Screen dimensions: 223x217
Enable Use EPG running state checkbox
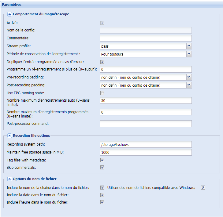[x=102, y=93]
